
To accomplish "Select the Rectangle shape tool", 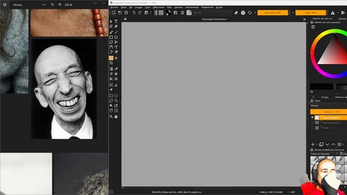I will point(111,37).
